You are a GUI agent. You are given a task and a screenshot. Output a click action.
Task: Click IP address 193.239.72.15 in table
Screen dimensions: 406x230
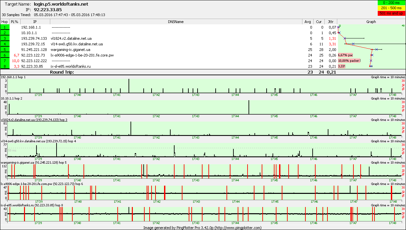point(33,44)
